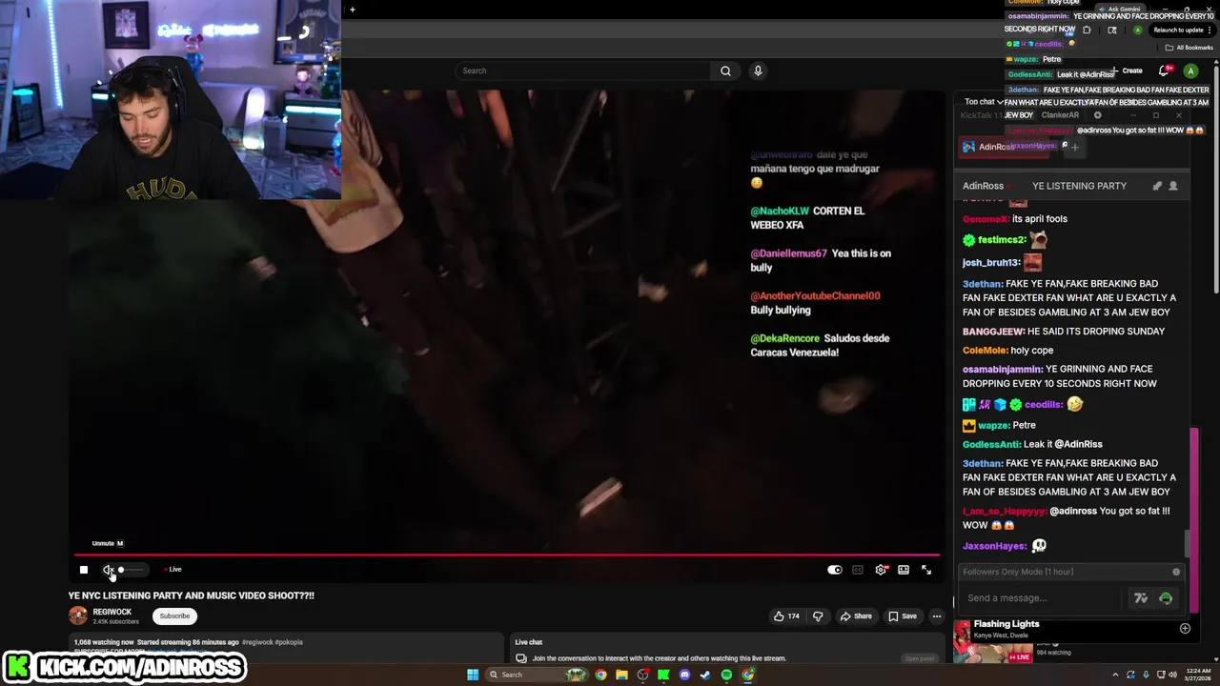Open #pokopia hashtag link
The width and height of the screenshot is (1220, 686).
click(x=290, y=642)
